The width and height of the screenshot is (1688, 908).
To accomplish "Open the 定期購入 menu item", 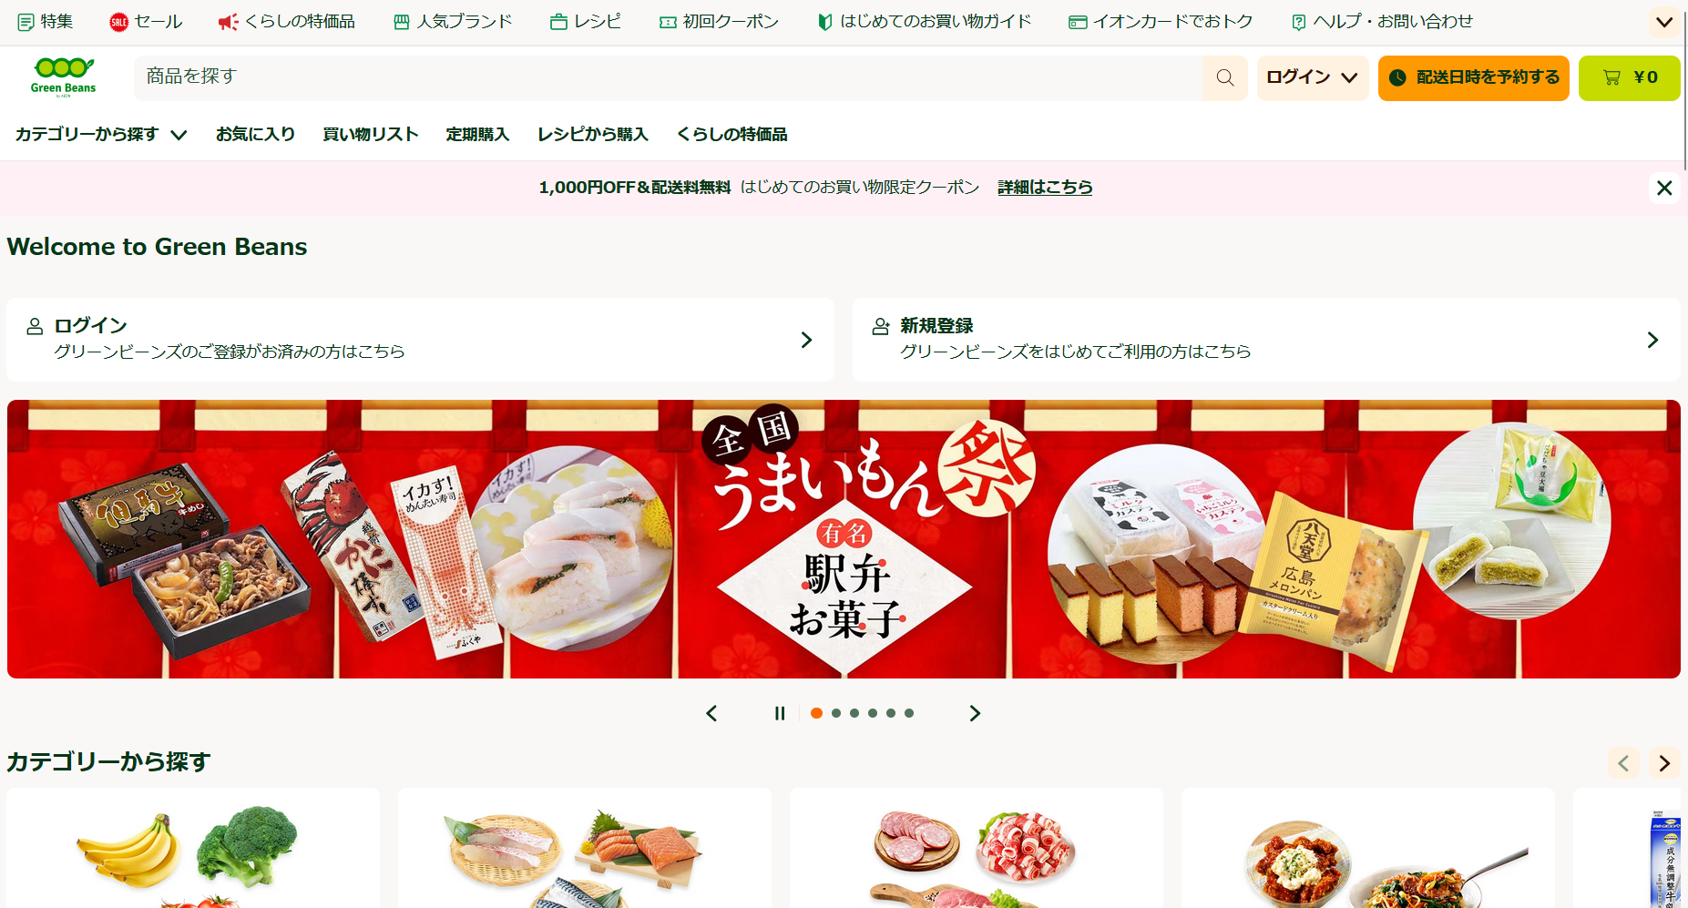I will click(x=477, y=135).
